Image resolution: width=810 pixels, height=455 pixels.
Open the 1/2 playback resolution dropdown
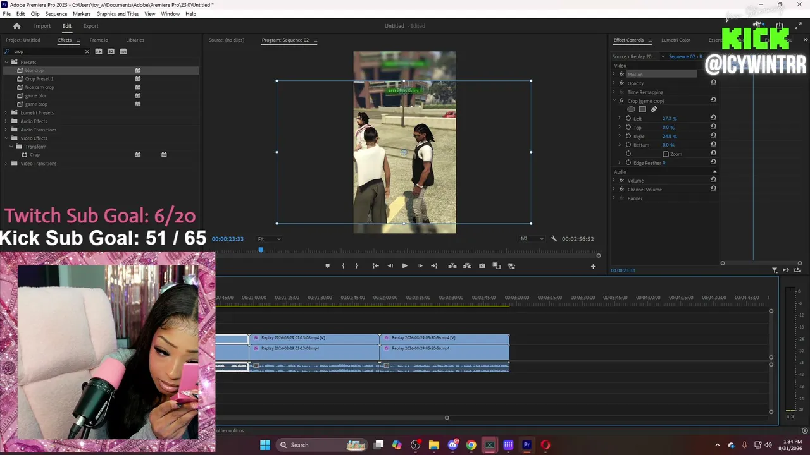[x=532, y=239]
